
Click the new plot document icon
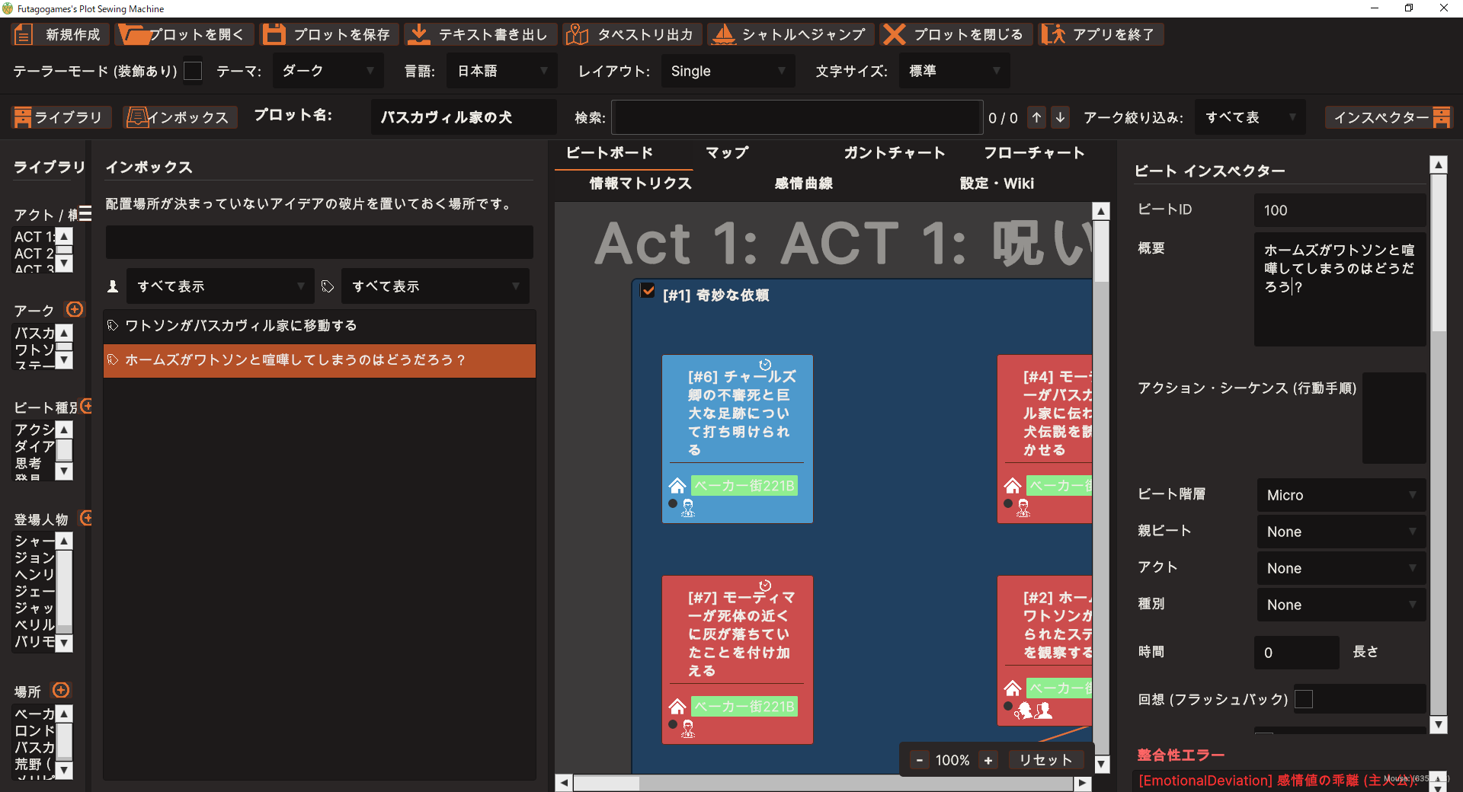pos(24,34)
